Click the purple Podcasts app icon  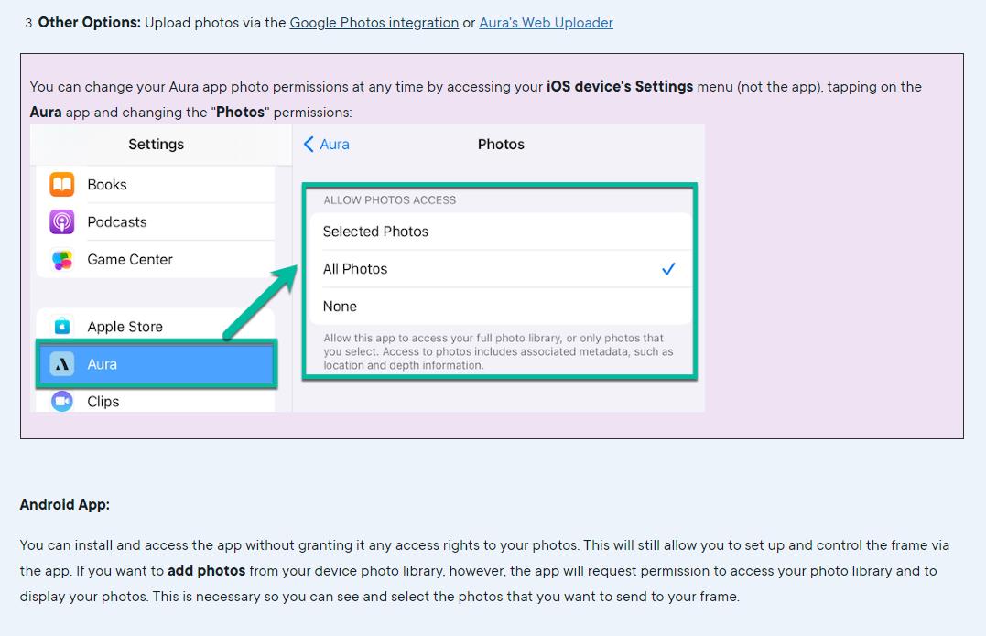point(62,222)
